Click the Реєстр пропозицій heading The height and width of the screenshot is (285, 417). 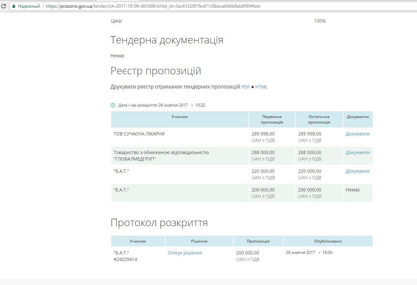pyautogui.click(x=156, y=71)
